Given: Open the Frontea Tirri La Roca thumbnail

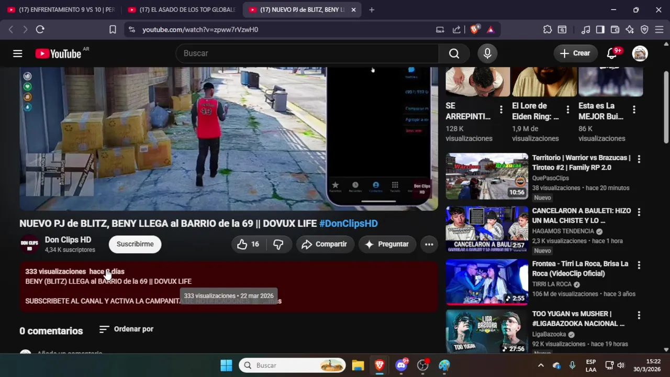Looking at the screenshot, I should [x=487, y=282].
